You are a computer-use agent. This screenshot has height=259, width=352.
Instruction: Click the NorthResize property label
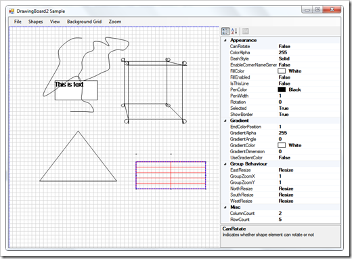(x=241, y=188)
